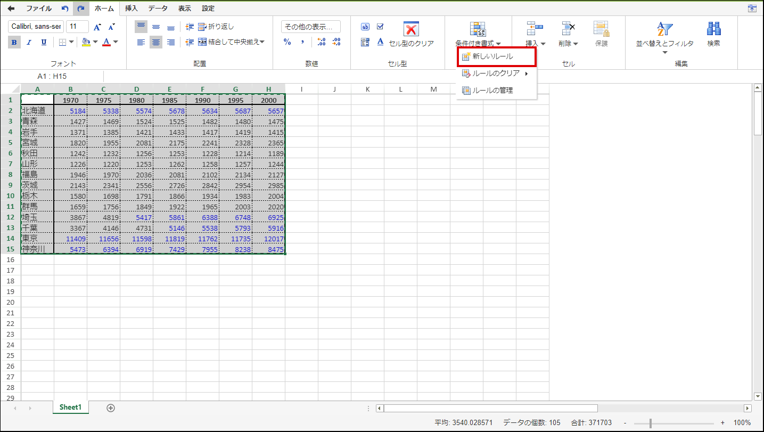
Task: Click the horizontal scrollbar right arrow
Action: pyautogui.click(x=747, y=408)
